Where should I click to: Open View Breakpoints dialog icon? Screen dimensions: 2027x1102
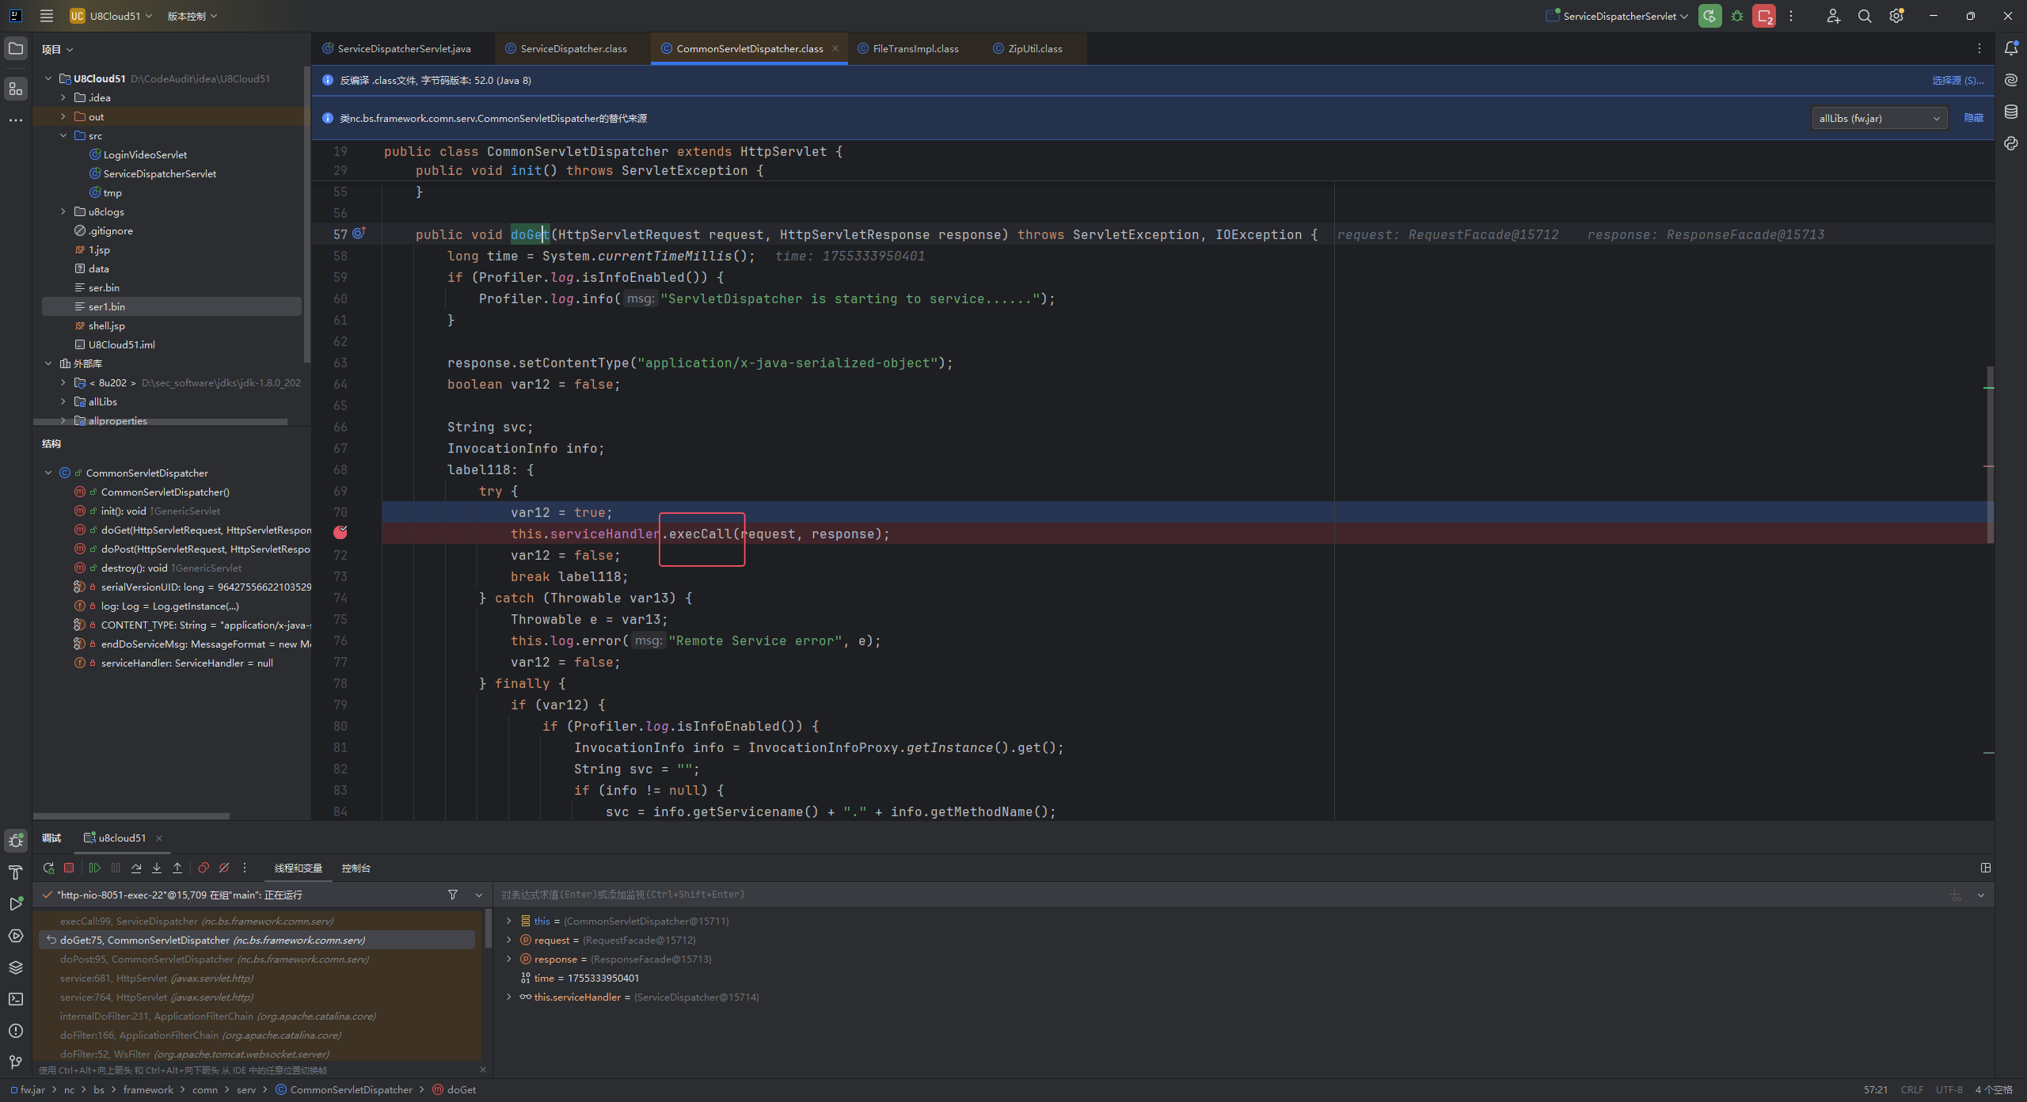click(203, 868)
